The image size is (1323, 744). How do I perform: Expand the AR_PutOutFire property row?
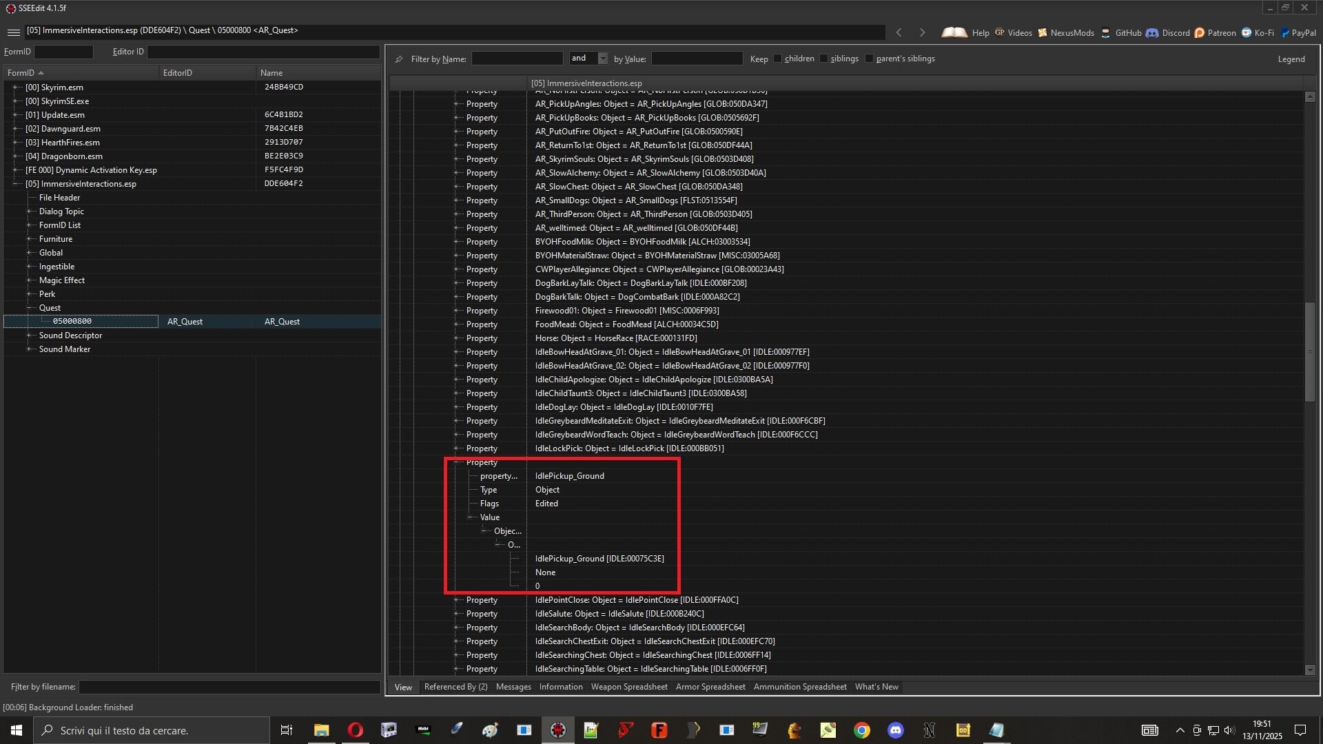pos(456,132)
